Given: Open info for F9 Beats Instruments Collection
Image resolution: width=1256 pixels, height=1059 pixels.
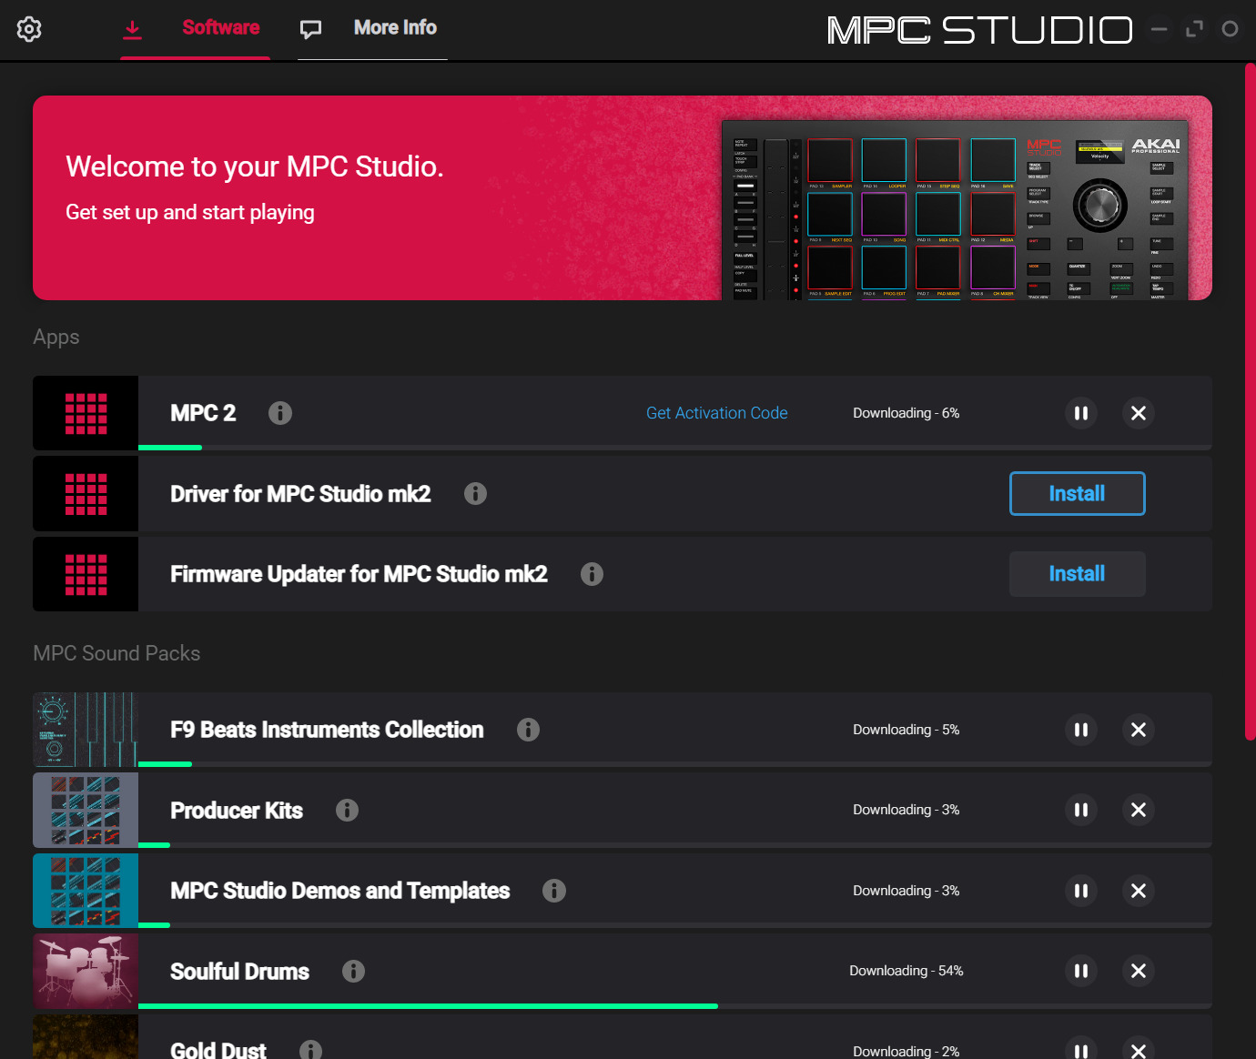Looking at the screenshot, I should (528, 729).
